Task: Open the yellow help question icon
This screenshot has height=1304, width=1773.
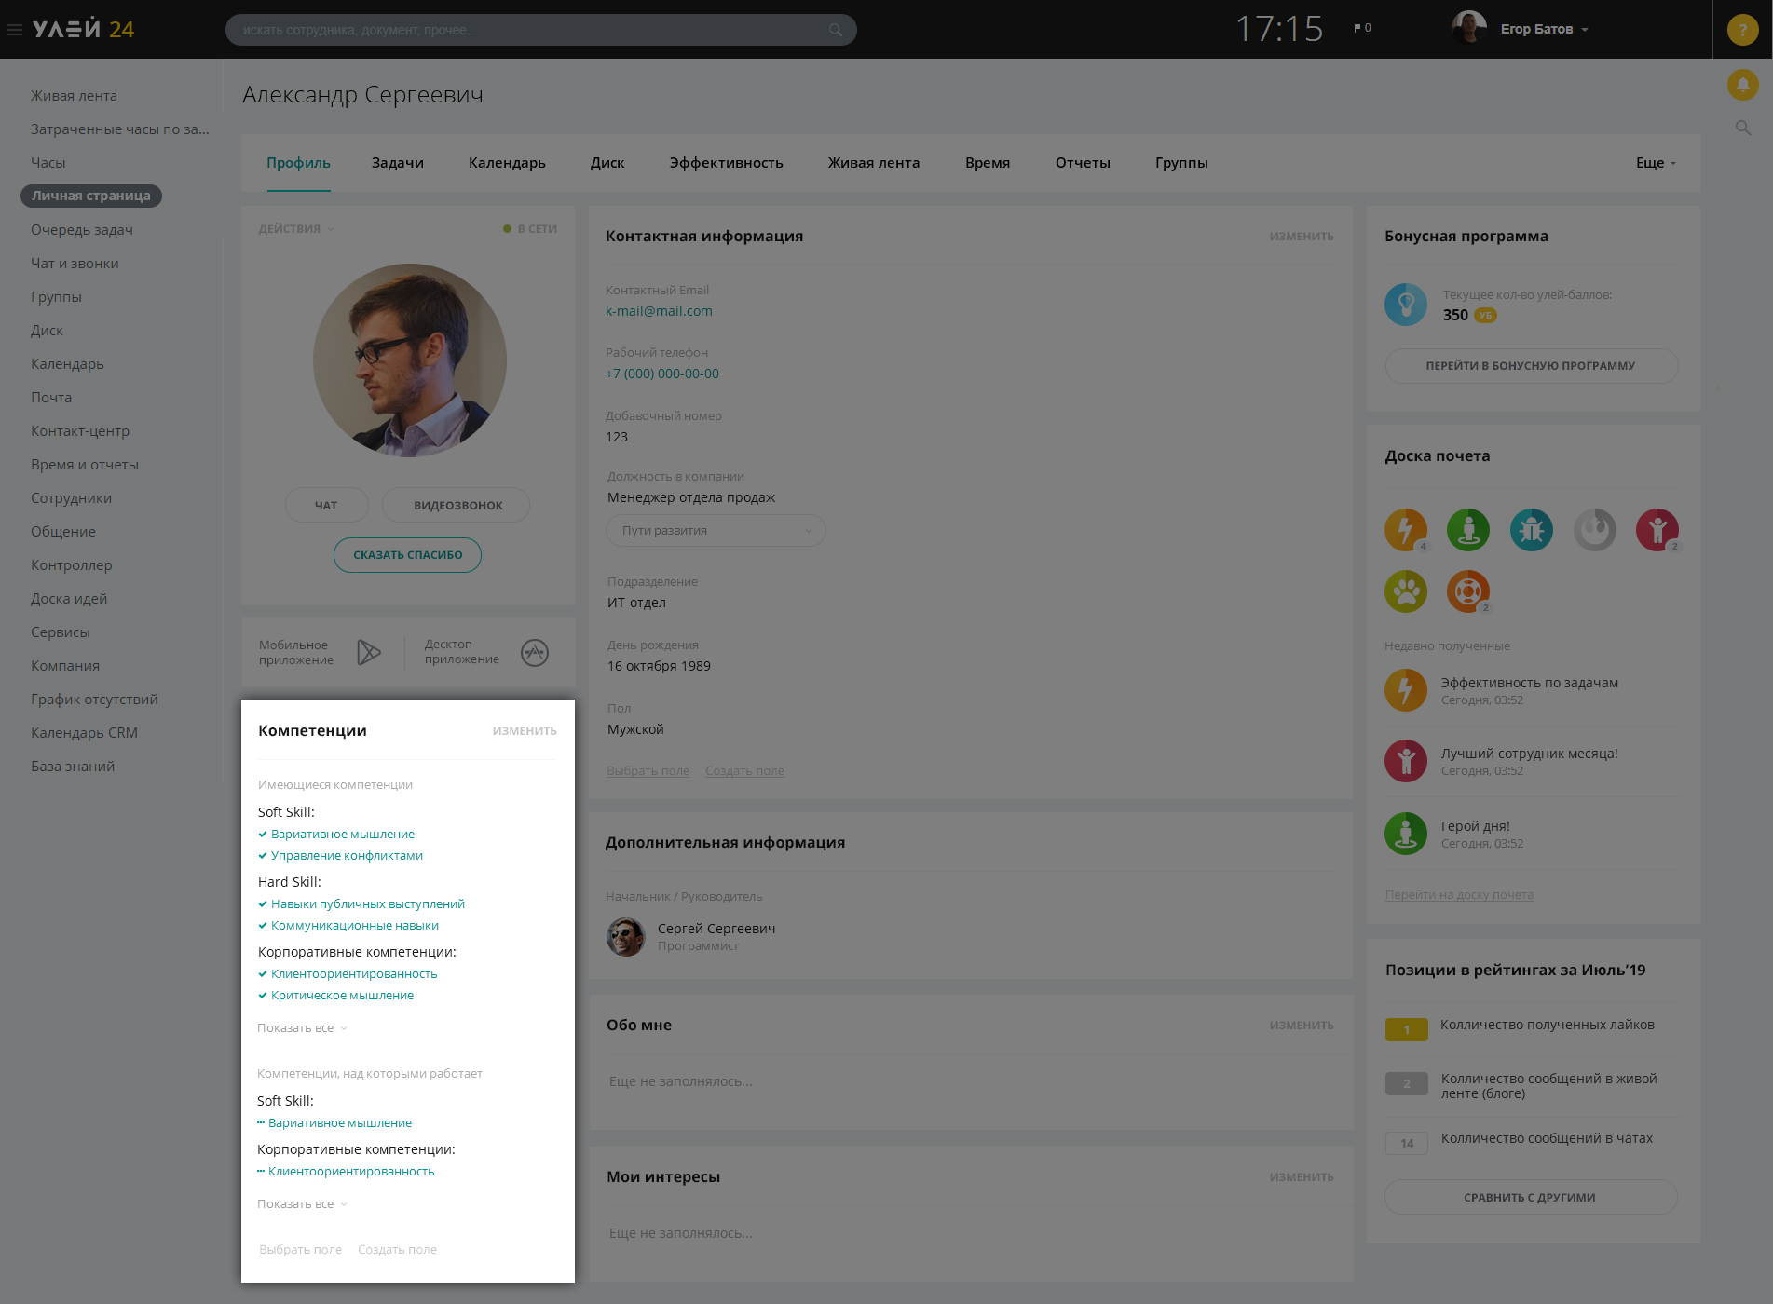Action: coord(1742,30)
